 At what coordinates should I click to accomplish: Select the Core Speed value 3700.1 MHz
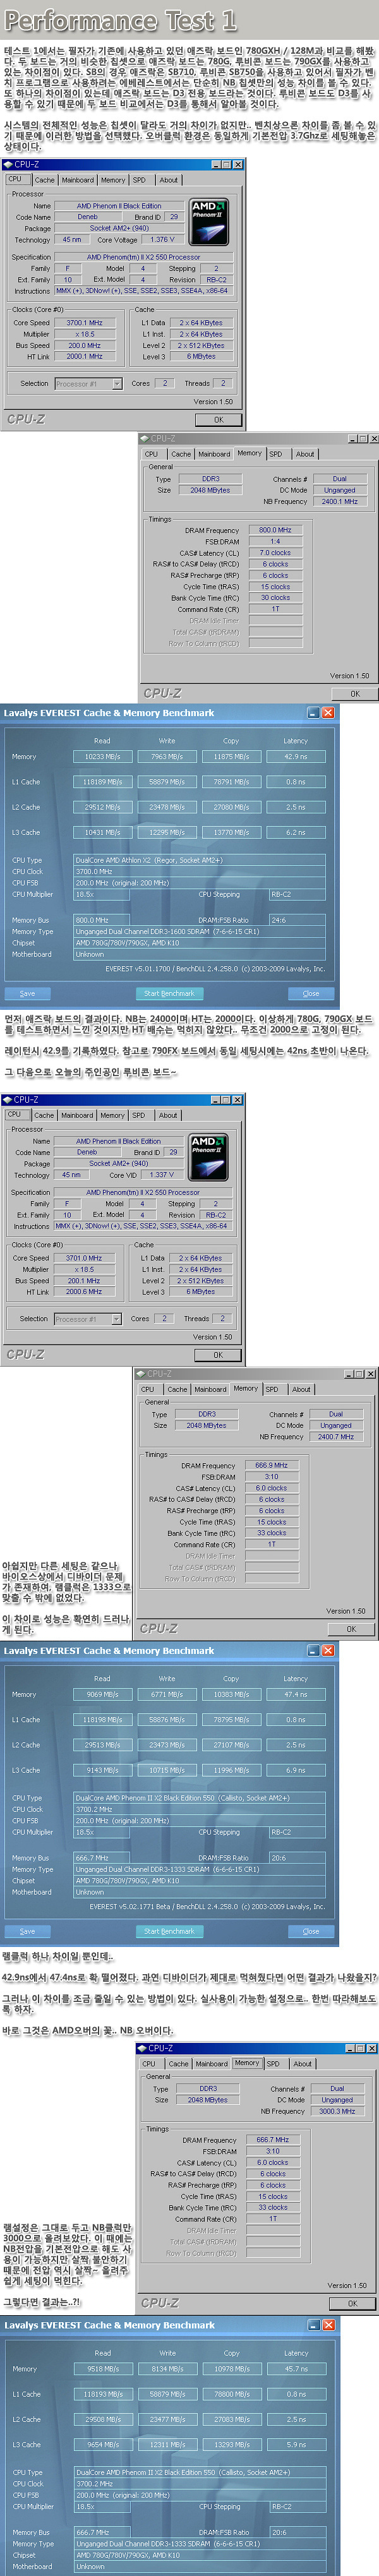pos(84,323)
